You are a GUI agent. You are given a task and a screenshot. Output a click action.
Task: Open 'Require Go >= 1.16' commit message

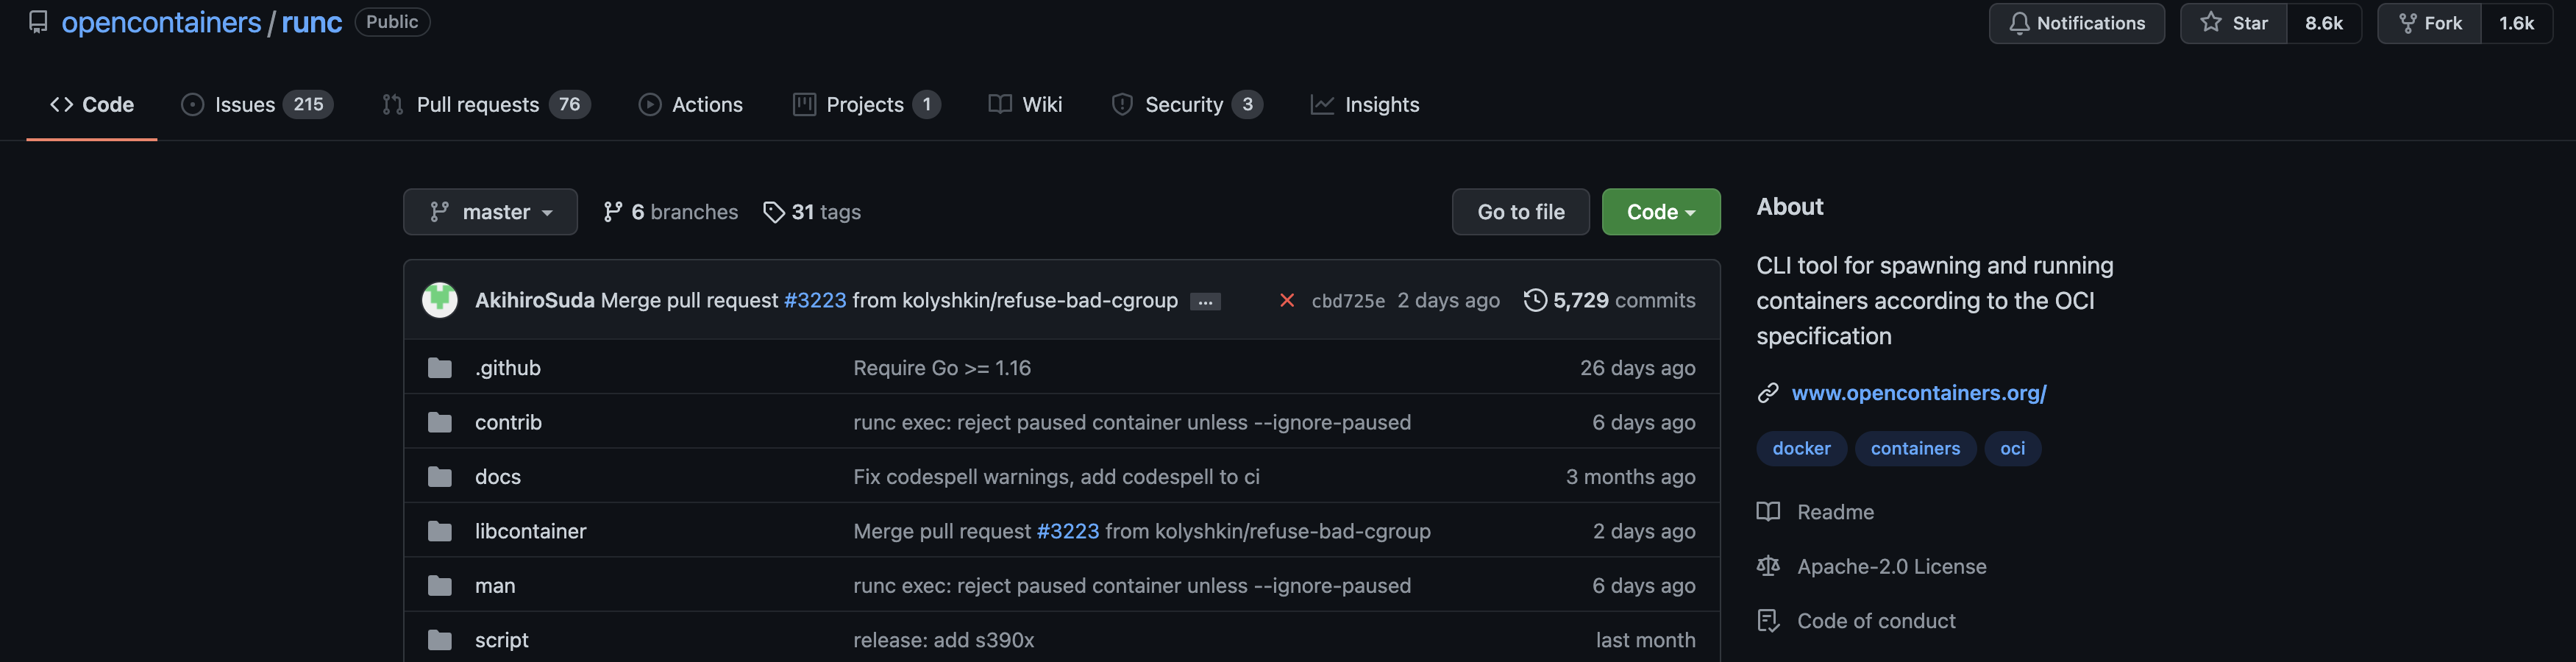coord(942,368)
